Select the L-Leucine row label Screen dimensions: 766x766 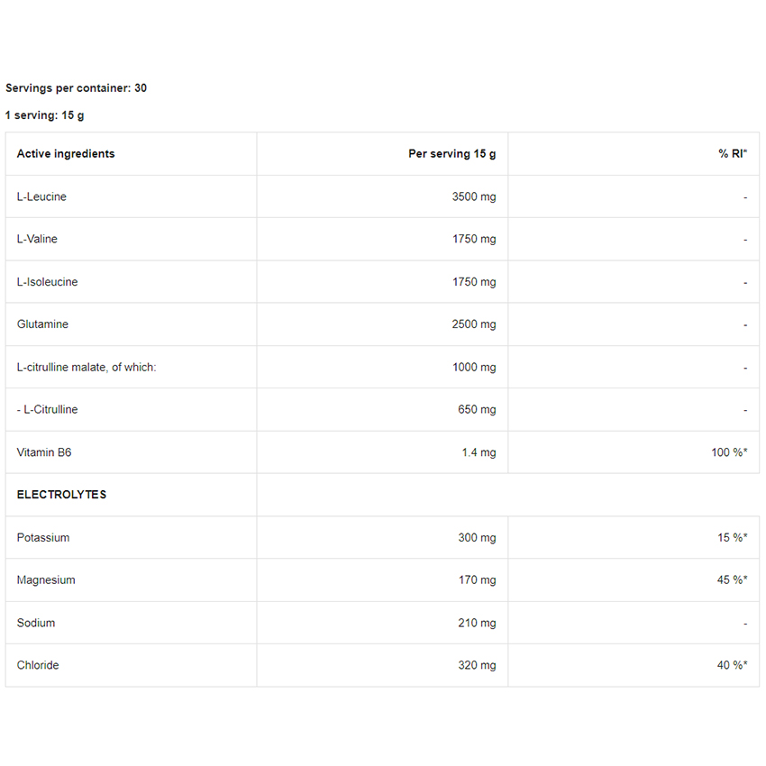41,196
